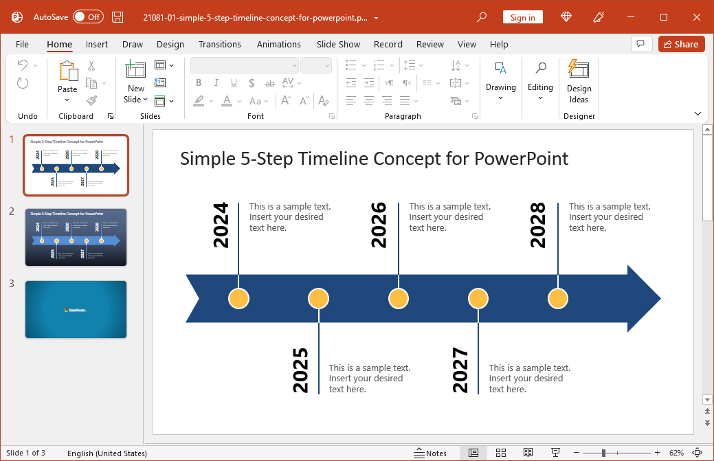Switch to Reading View in status bar
This screenshot has width=714, height=461.
pos(528,453)
